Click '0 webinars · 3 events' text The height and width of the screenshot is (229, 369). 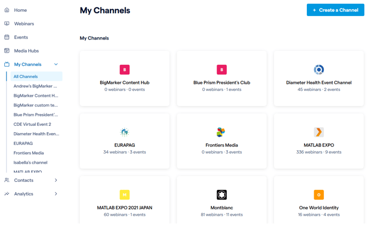click(x=222, y=152)
